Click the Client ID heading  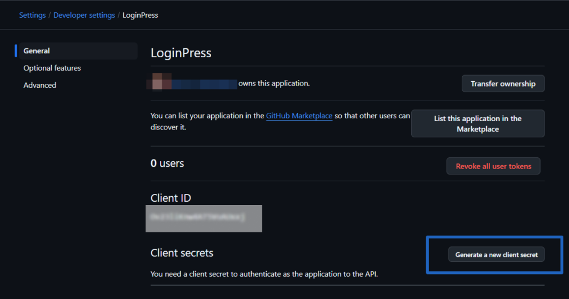point(171,198)
